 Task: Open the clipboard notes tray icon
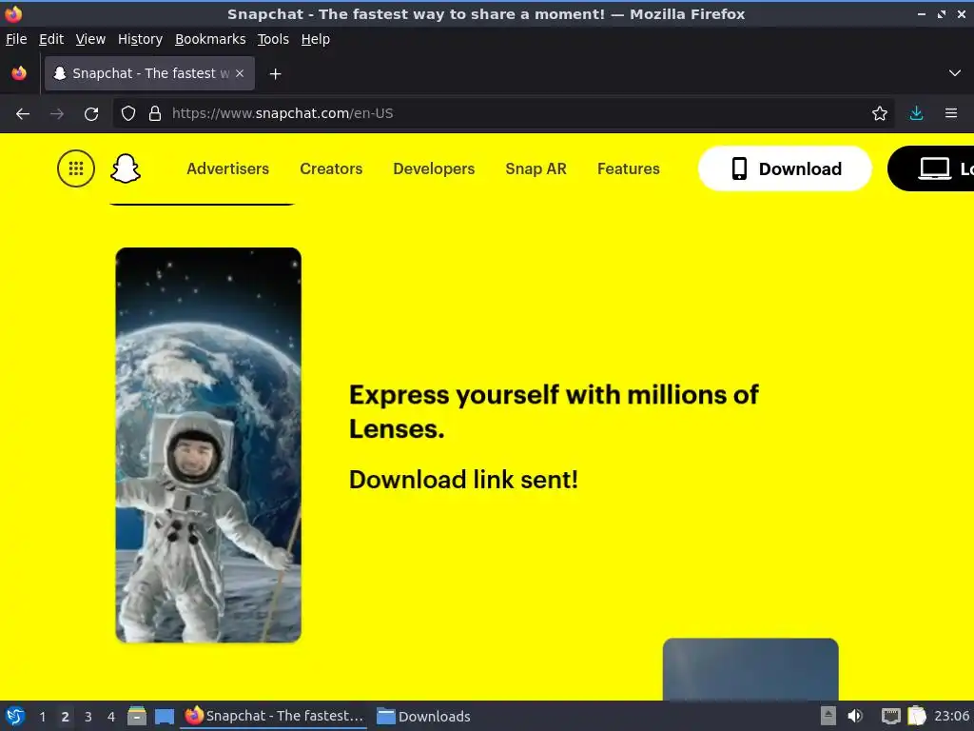(917, 716)
